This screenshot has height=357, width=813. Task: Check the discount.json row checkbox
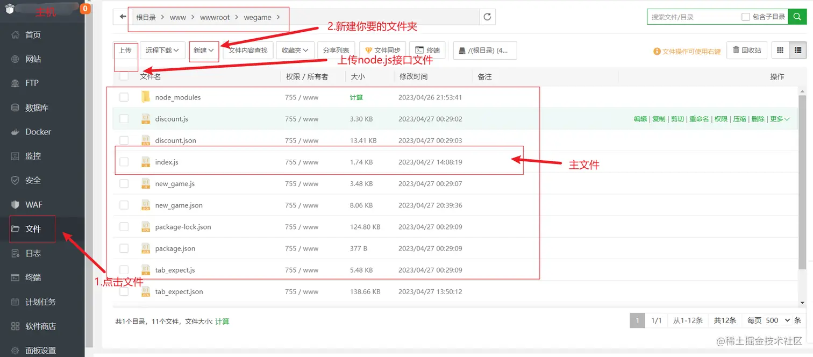point(124,140)
